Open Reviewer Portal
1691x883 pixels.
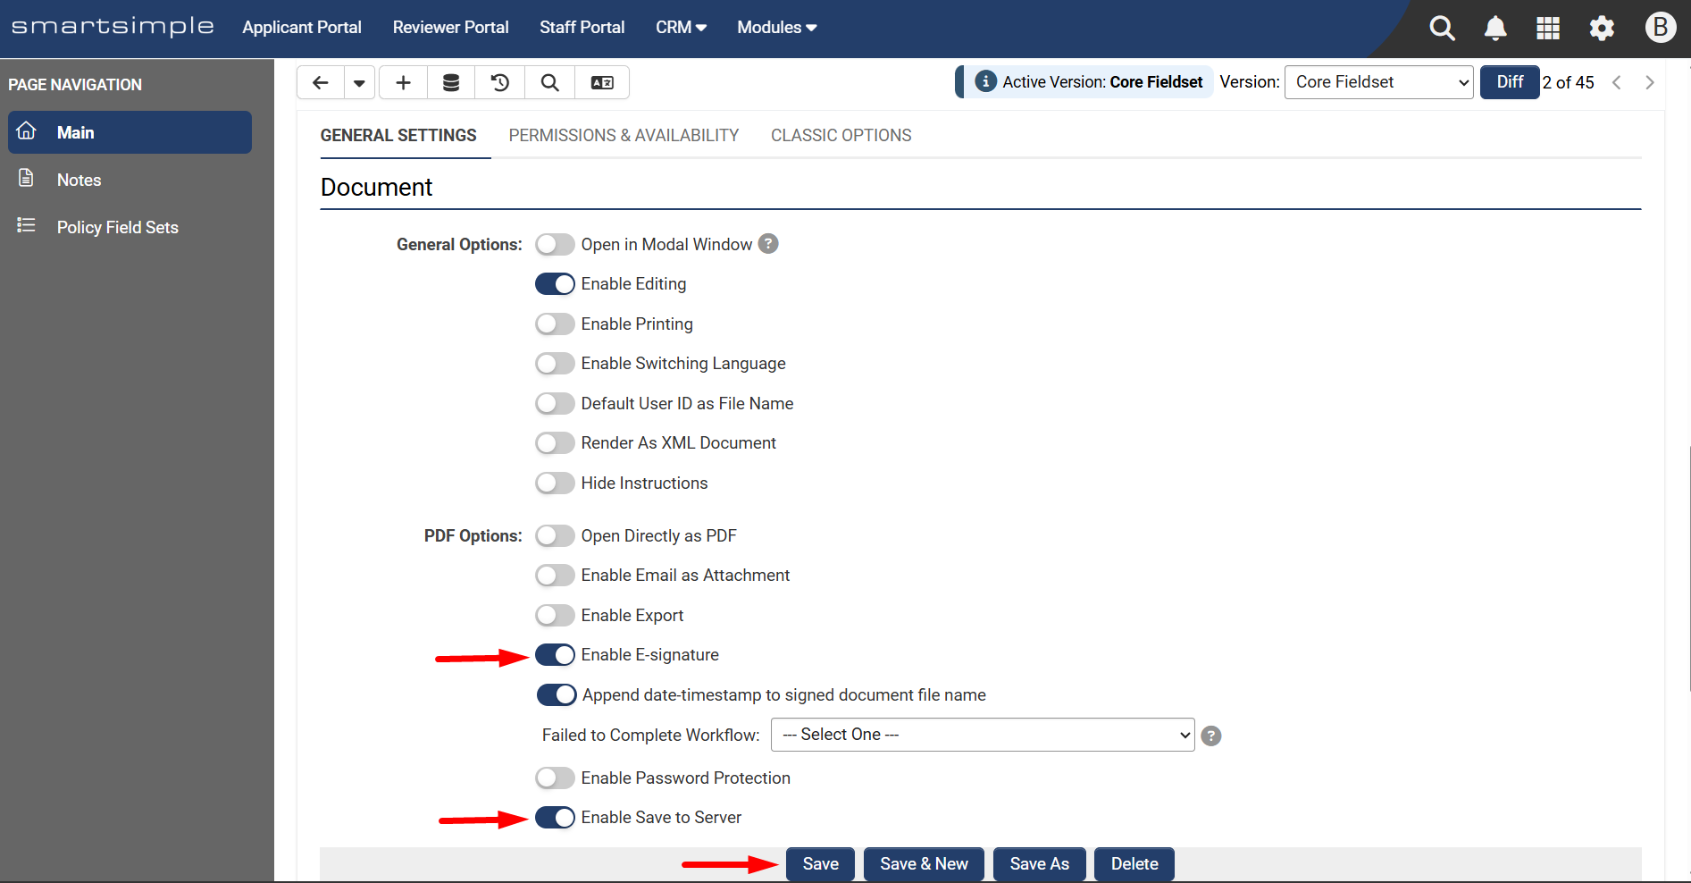[450, 28]
